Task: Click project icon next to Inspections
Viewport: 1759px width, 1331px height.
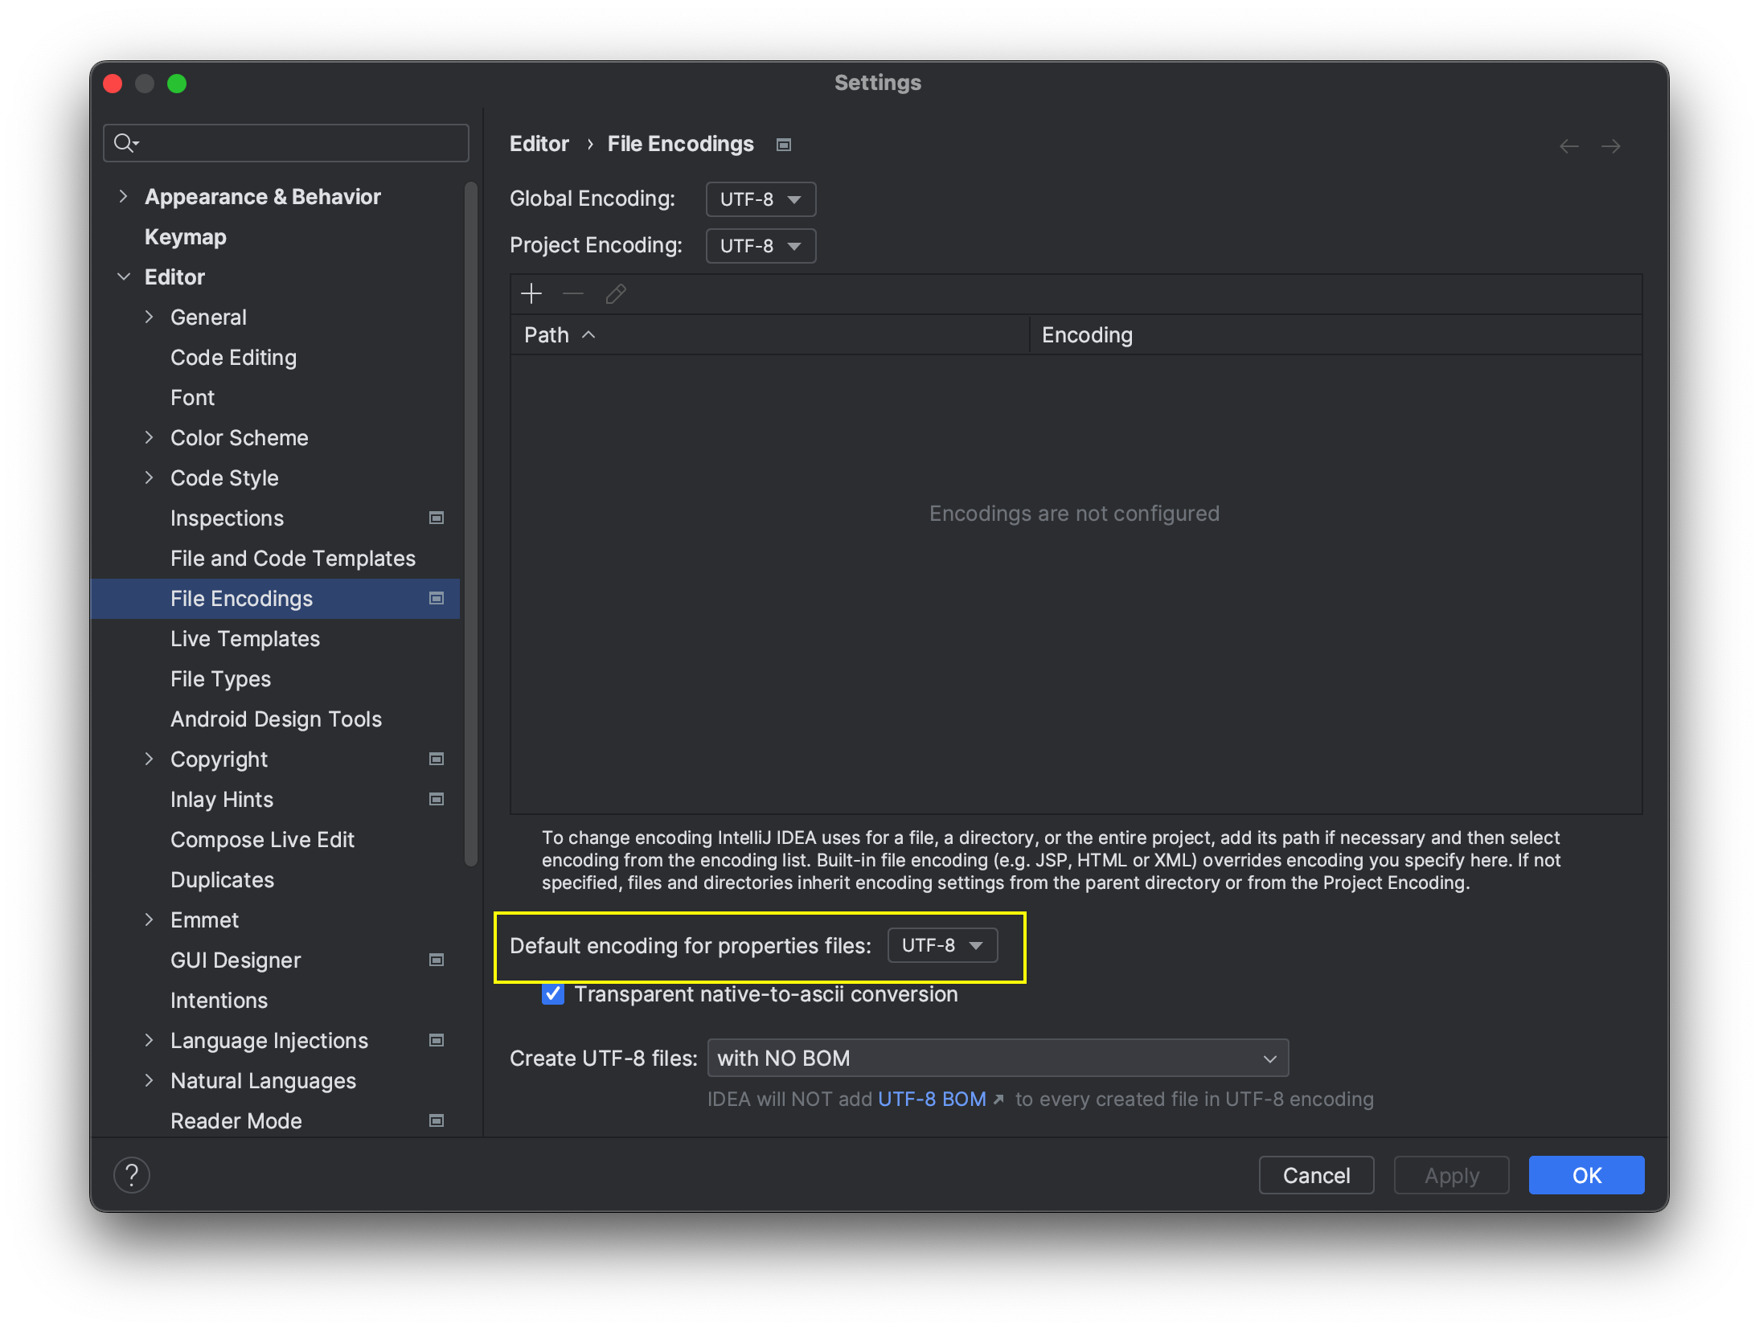Action: 437,518
